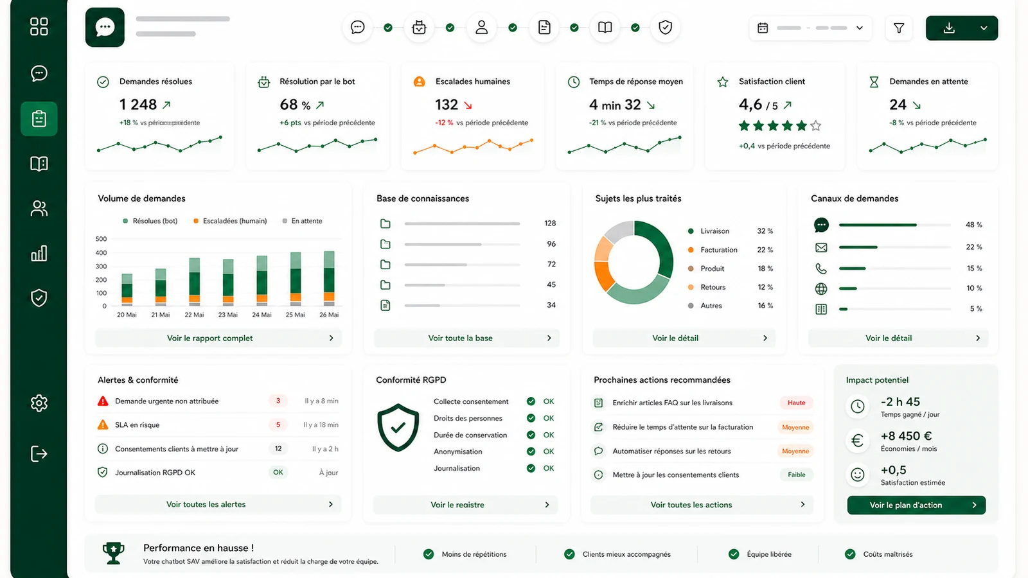Viewport: 1028px width, 578px height.
Task: Open the filter funnel button
Action: (899, 28)
